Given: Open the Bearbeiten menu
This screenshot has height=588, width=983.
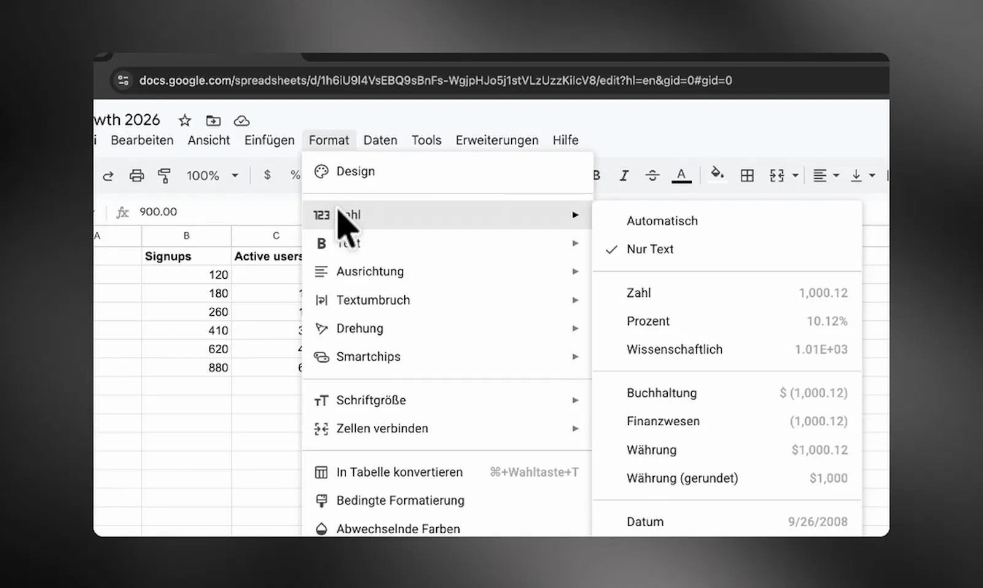Looking at the screenshot, I should pyautogui.click(x=142, y=140).
